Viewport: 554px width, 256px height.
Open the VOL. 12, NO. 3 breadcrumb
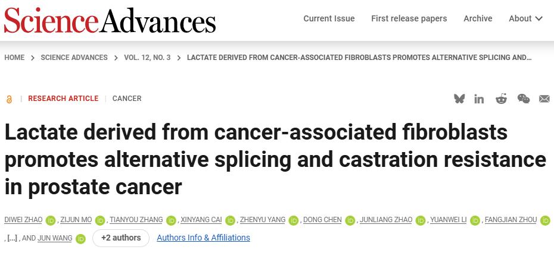click(147, 58)
